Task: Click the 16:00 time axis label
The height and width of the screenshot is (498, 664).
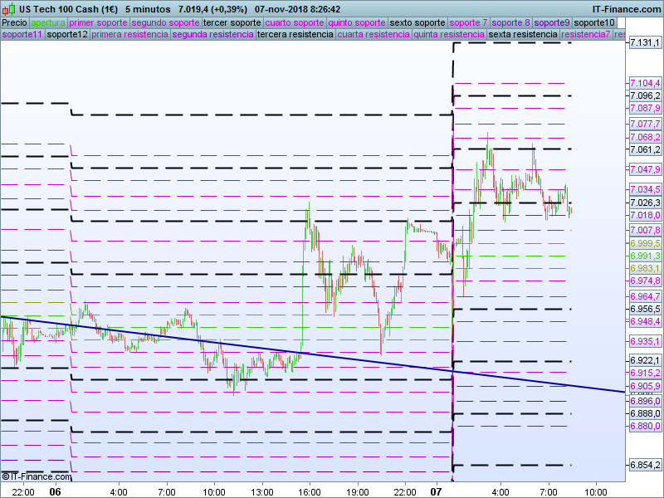Action: click(x=310, y=492)
